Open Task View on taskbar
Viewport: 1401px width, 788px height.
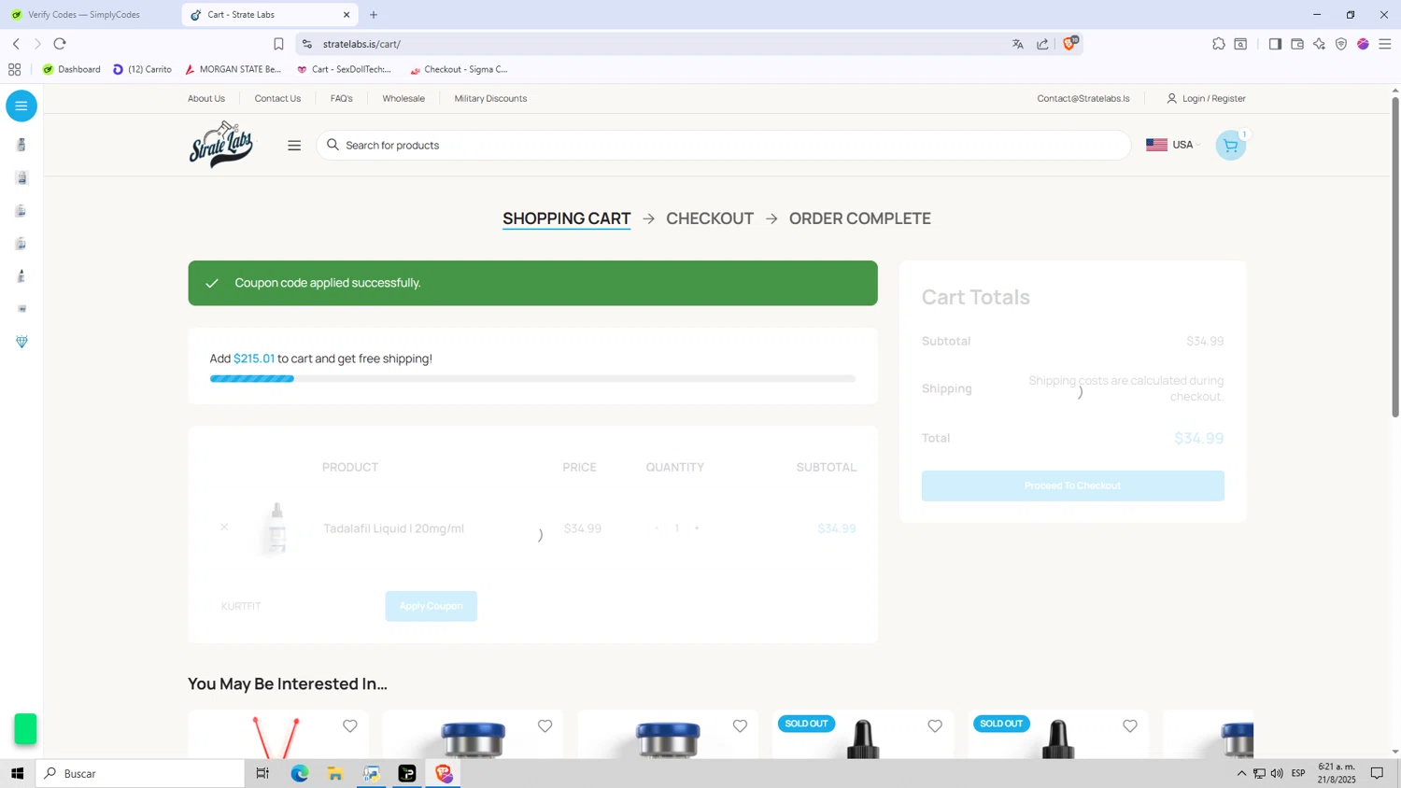click(262, 773)
